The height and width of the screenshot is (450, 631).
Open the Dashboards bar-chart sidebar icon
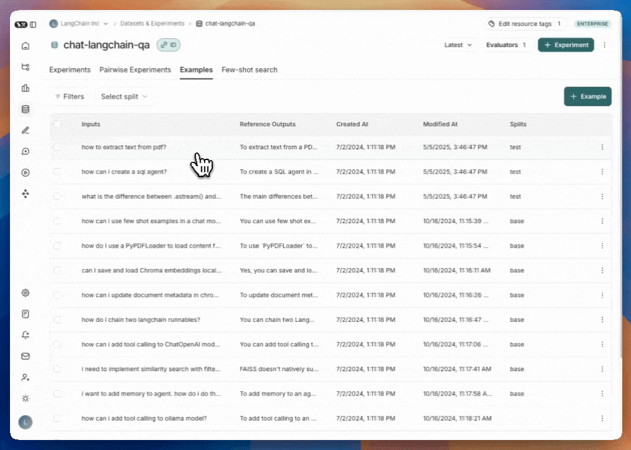click(25, 88)
